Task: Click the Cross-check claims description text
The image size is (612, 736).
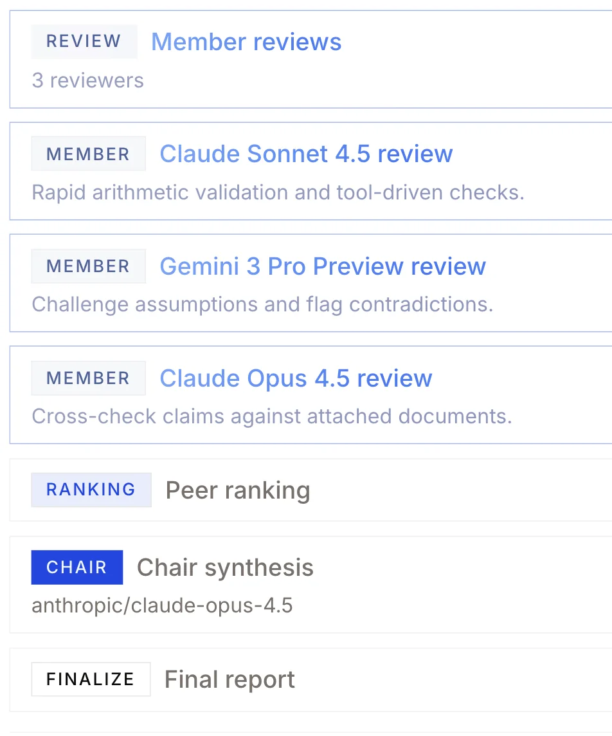Action: [271, 416]
